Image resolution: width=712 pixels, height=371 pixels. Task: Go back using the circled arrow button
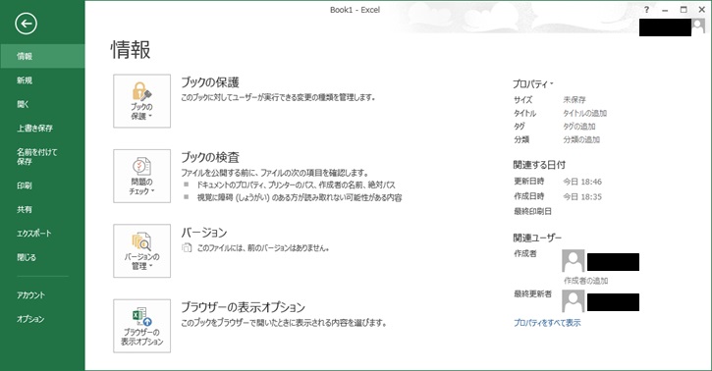(x=26, y=24)
